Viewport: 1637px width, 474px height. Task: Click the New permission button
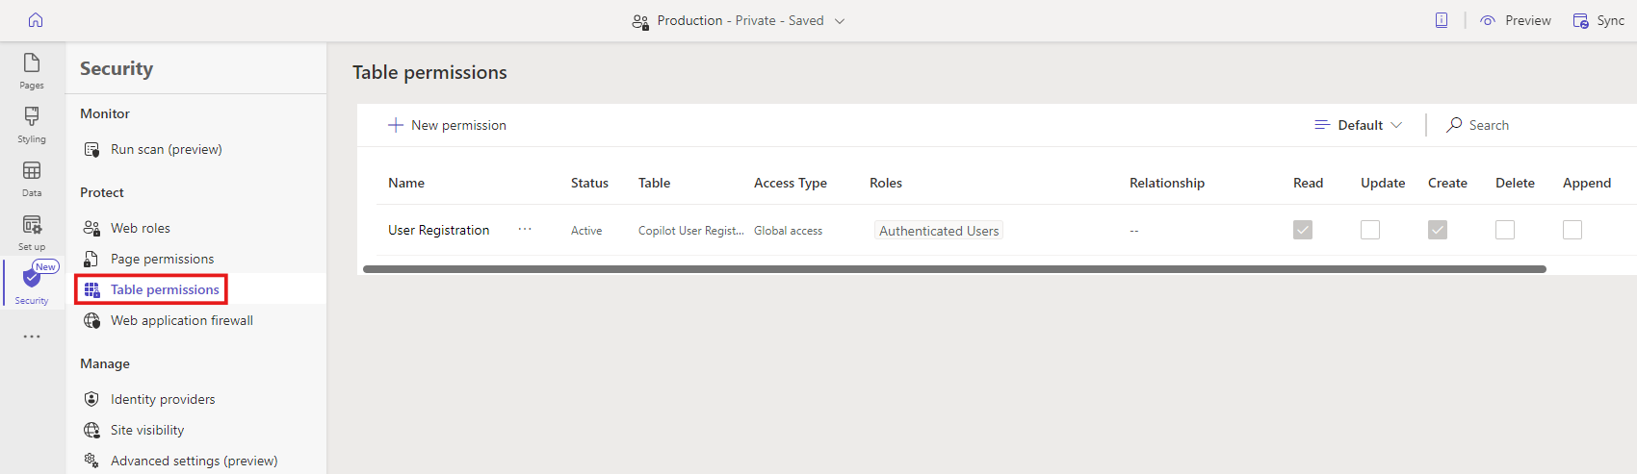pos(447,125)
